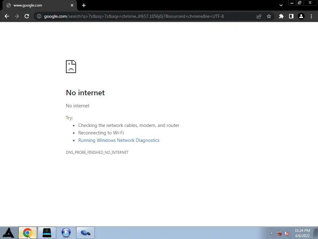Click the No internet heading
Image resolution: width=318 pixels, height=239 pixels.
coord(85,93)
